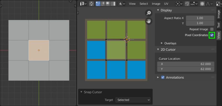
Task: Select vertex selection mode
Action: pos(98,4)
